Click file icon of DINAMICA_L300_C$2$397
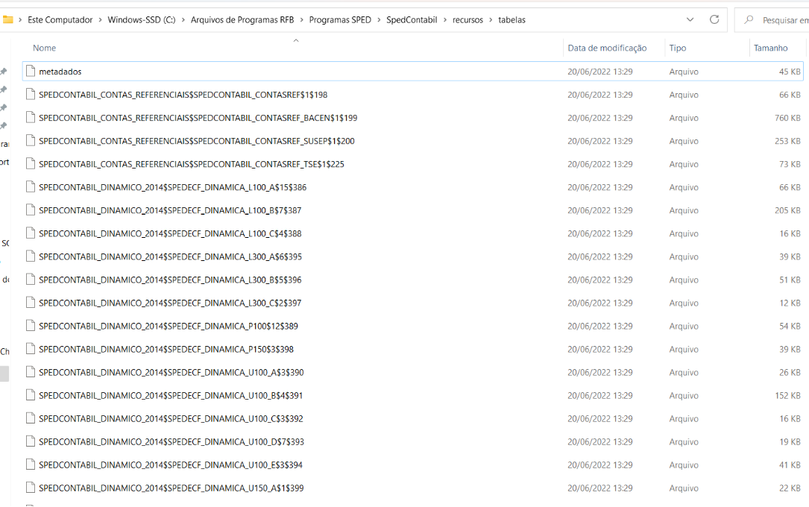The width and height of the screenshot is (809, 507). 31,303
